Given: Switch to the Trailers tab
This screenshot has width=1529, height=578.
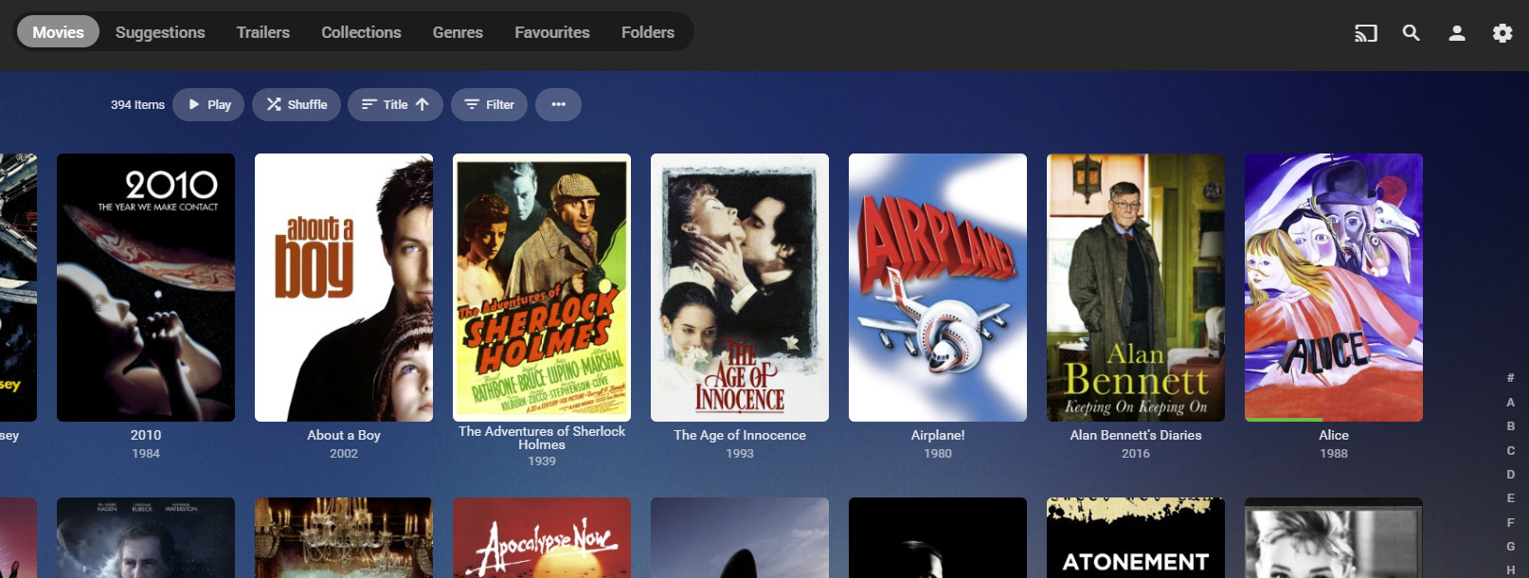Looking at the screenshot, I should 263,32.
